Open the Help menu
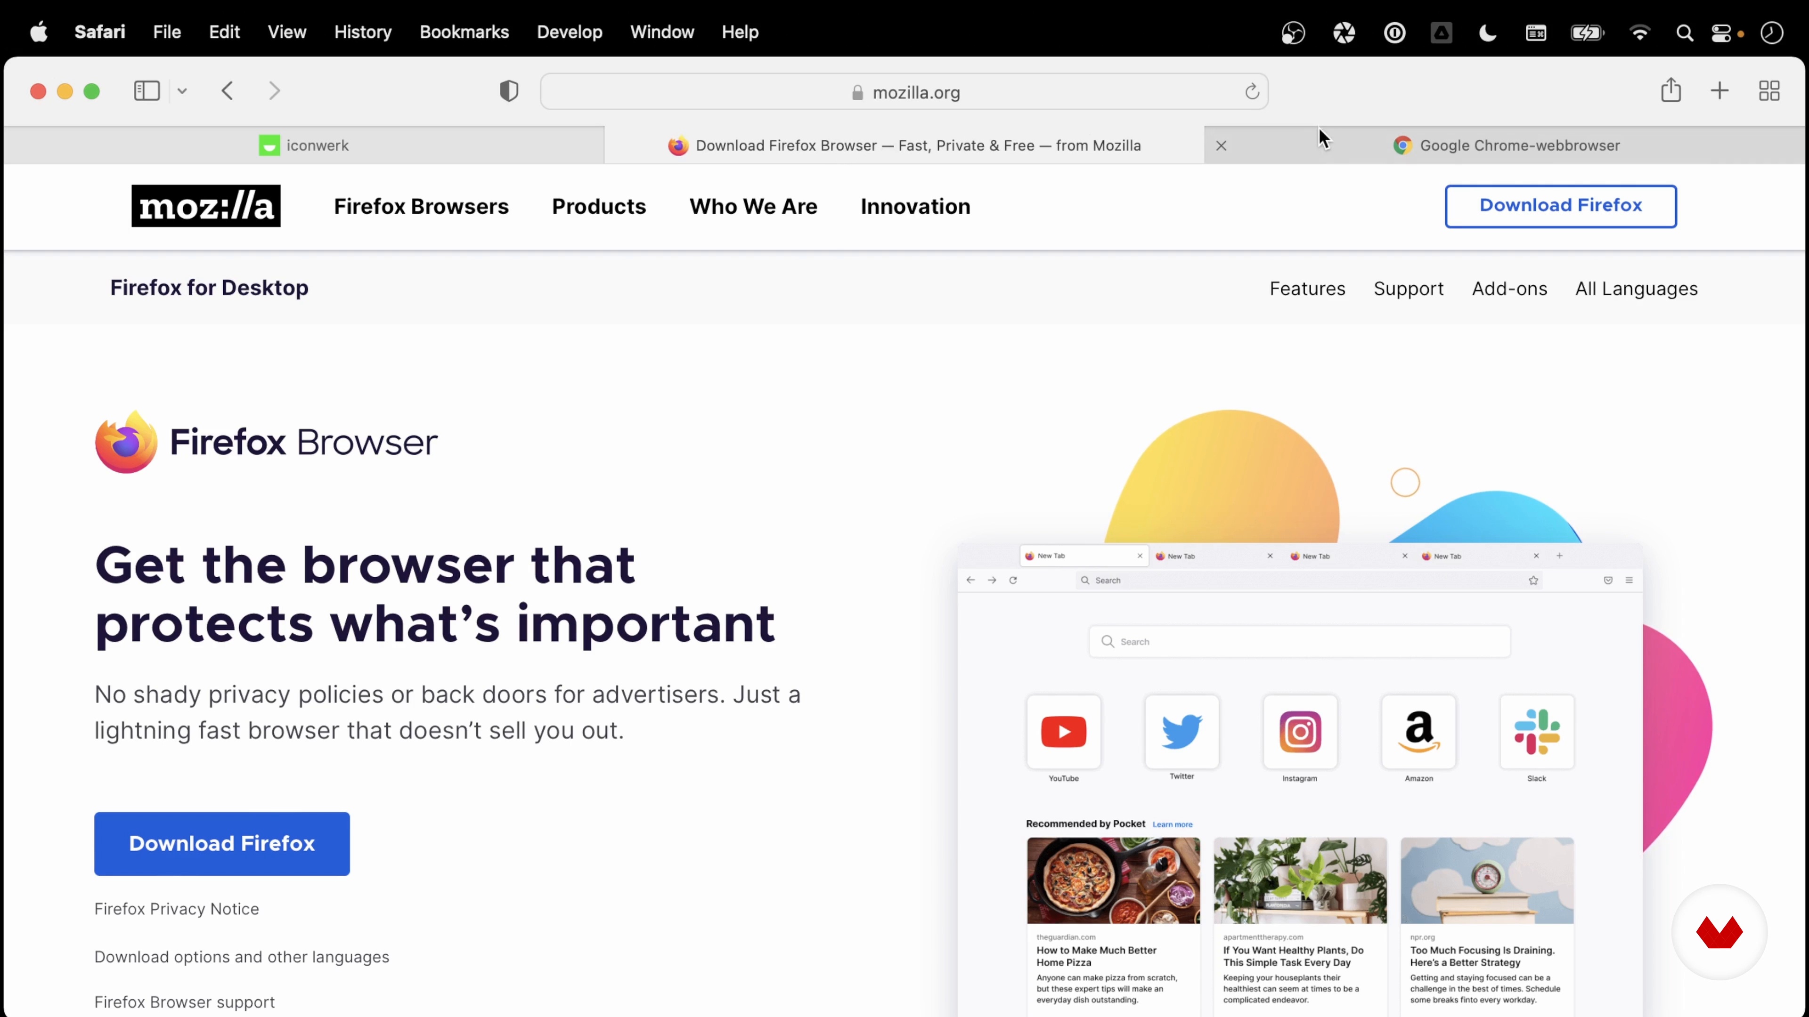 (740, 32)
